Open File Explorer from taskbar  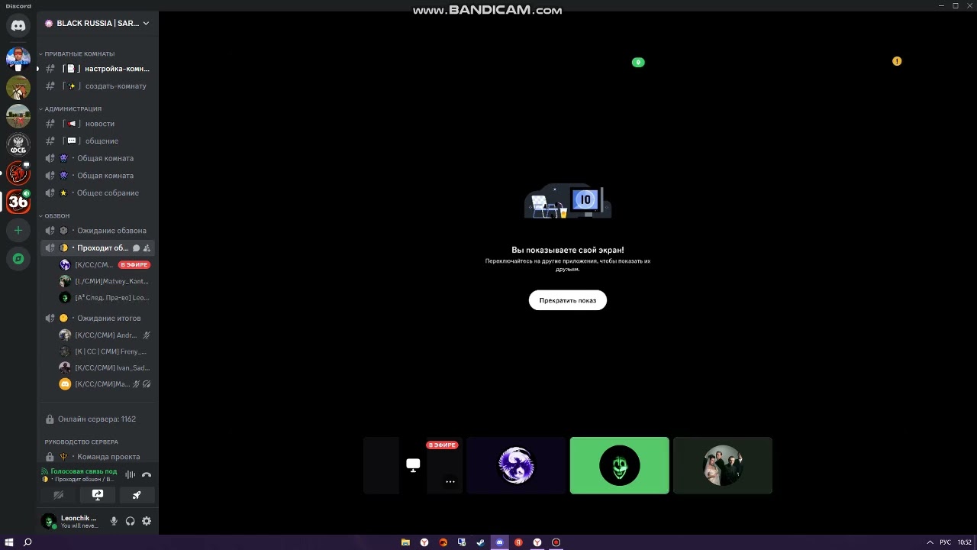(405, 542)
